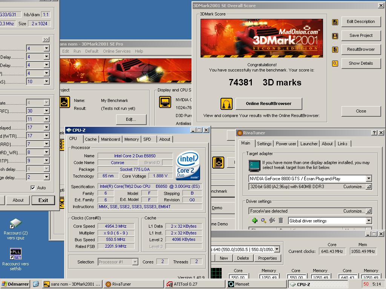Click the RivaTuner monitor adapter icon
Screen dimensions: 386x289
(254, 166)
